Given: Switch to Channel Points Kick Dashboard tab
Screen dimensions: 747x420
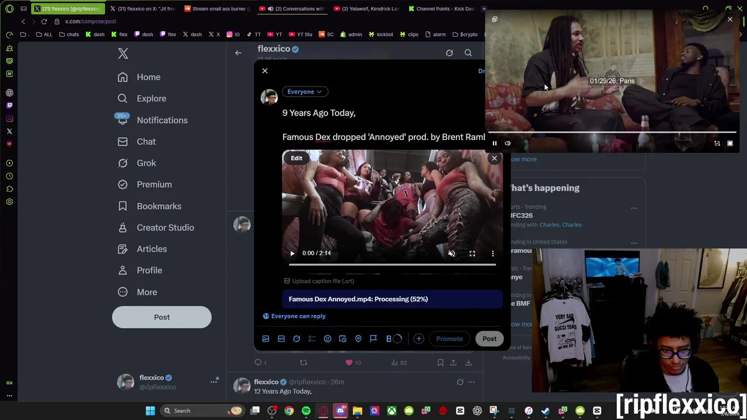Looking at the screenshot, I should (x=442, y=9).
